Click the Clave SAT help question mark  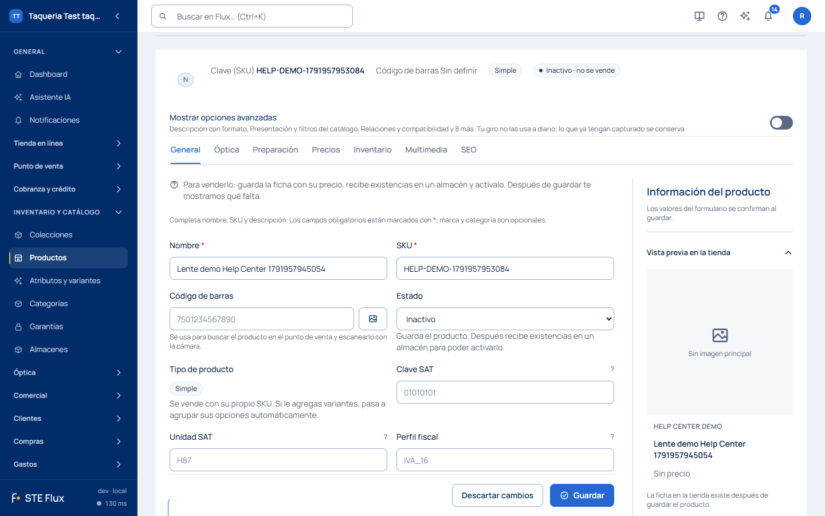point(612,369)
